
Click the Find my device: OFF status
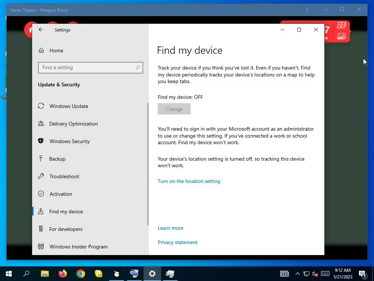[x=180, y=97]
